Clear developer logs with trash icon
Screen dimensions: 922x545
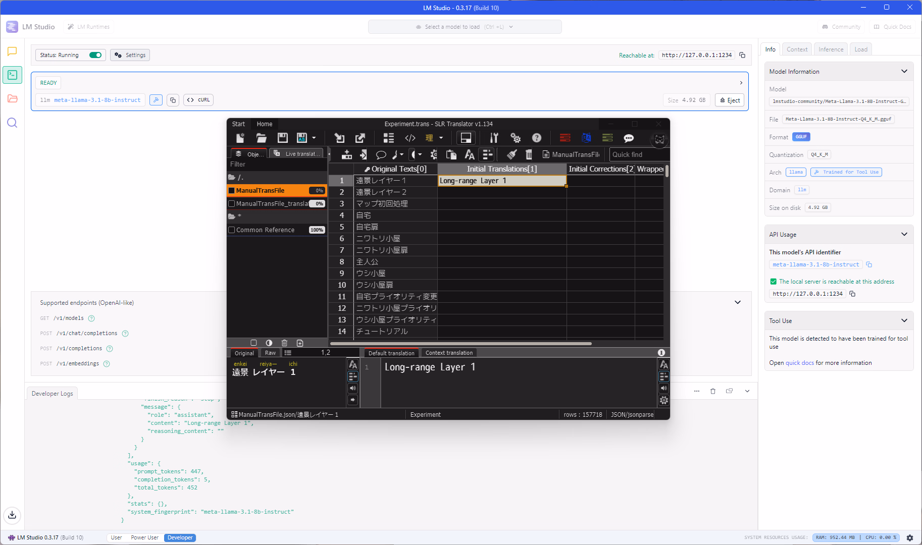coord(713,391)
